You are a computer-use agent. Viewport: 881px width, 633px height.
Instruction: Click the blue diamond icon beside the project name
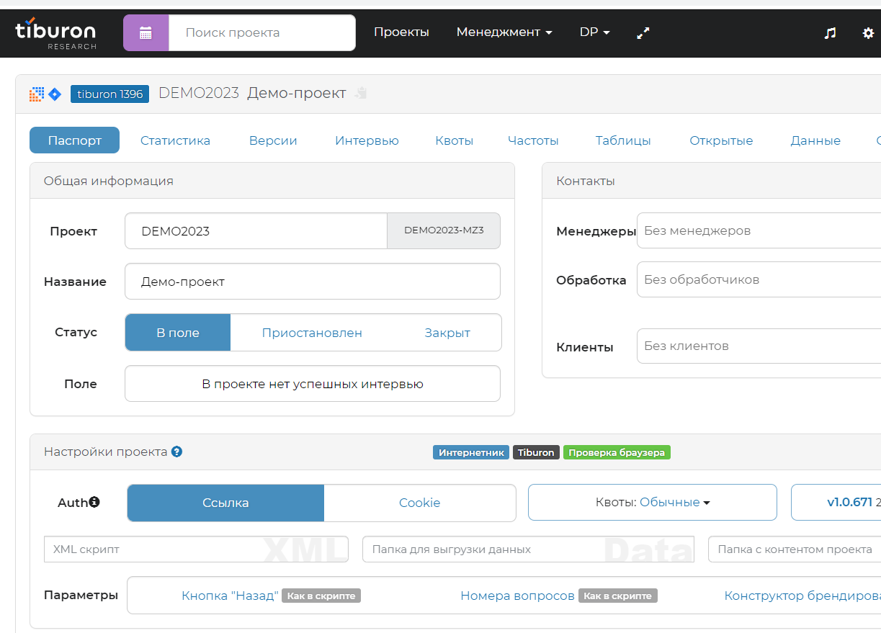pyautogui.click(x=53, y=94)
